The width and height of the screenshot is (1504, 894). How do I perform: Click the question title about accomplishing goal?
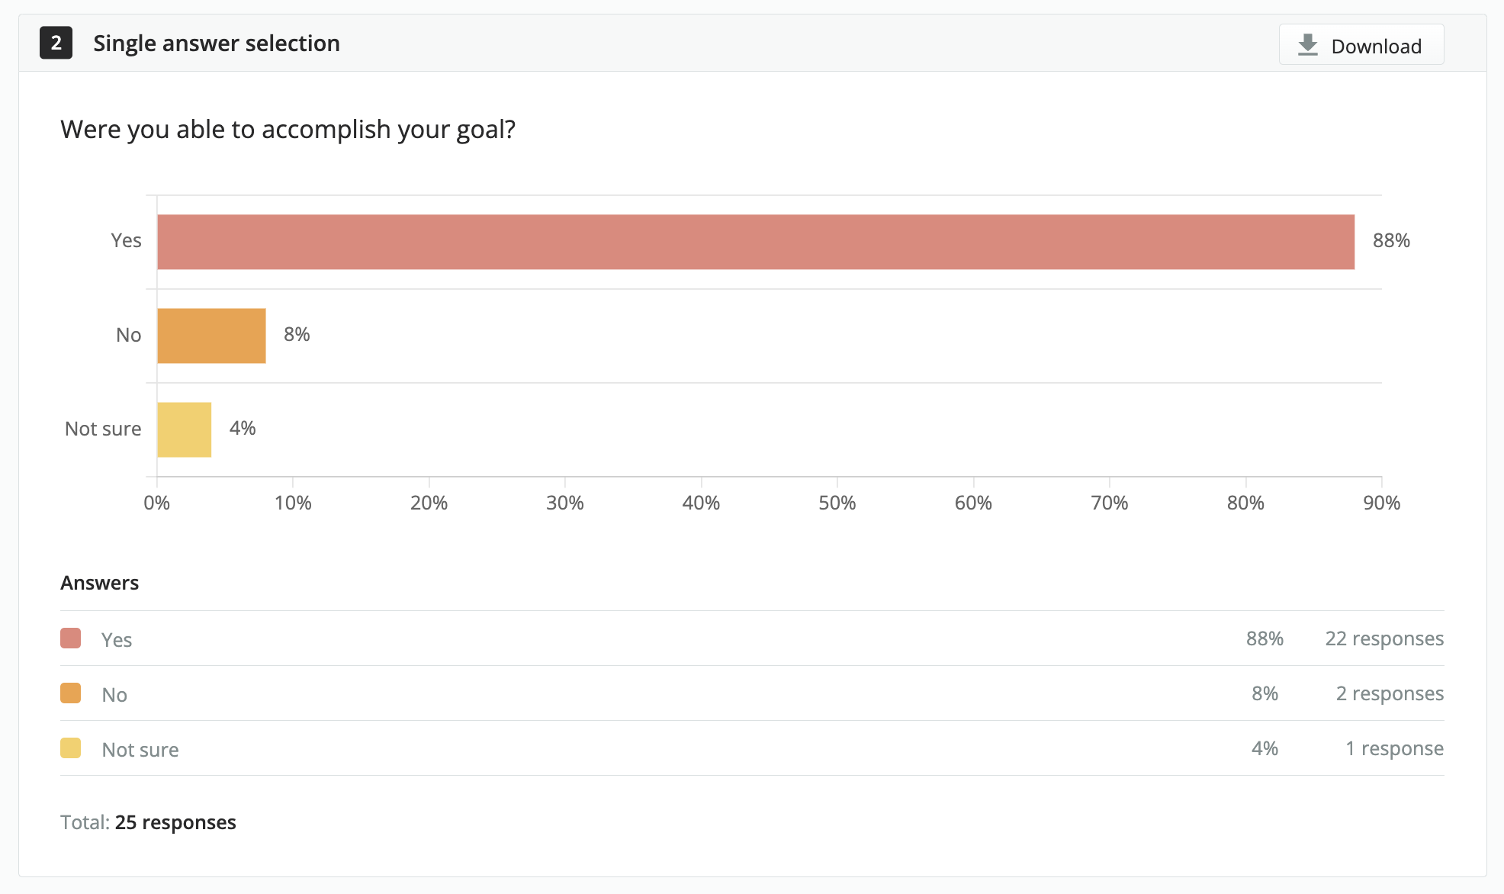[x=288, y=130]
